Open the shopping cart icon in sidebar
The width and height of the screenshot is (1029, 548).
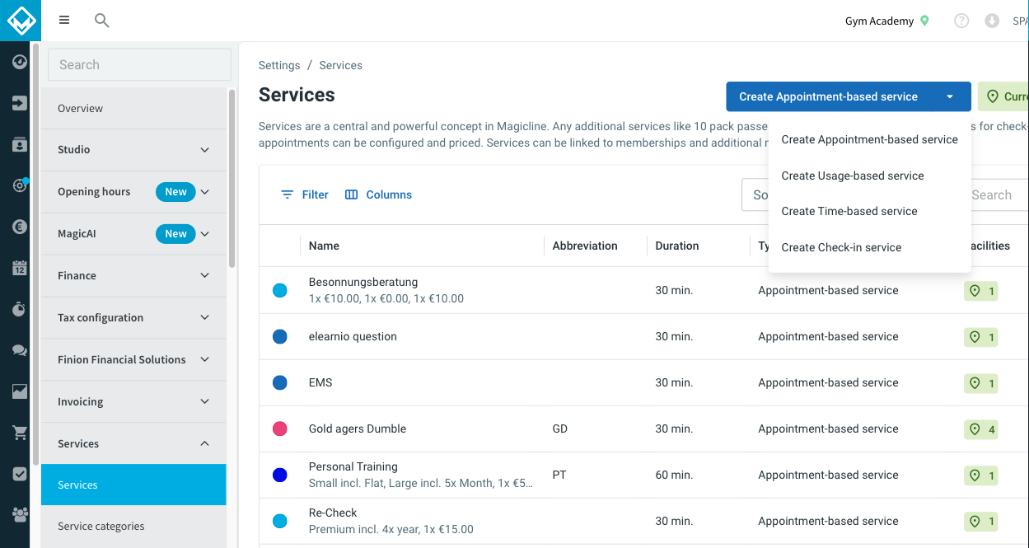[20, 433]
